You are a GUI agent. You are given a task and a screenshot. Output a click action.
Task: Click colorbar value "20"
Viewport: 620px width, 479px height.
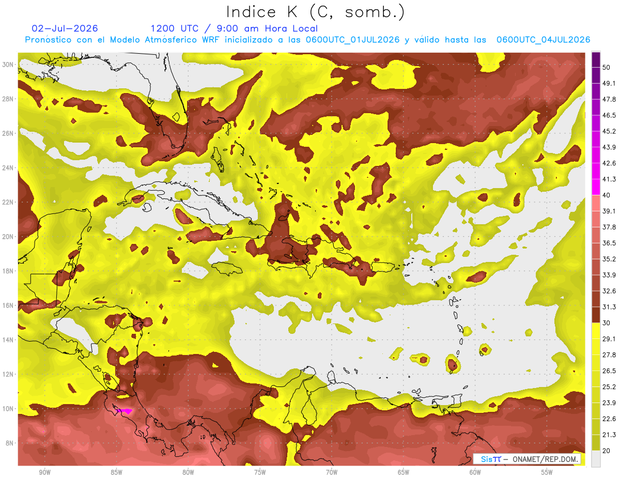point(607,451)
